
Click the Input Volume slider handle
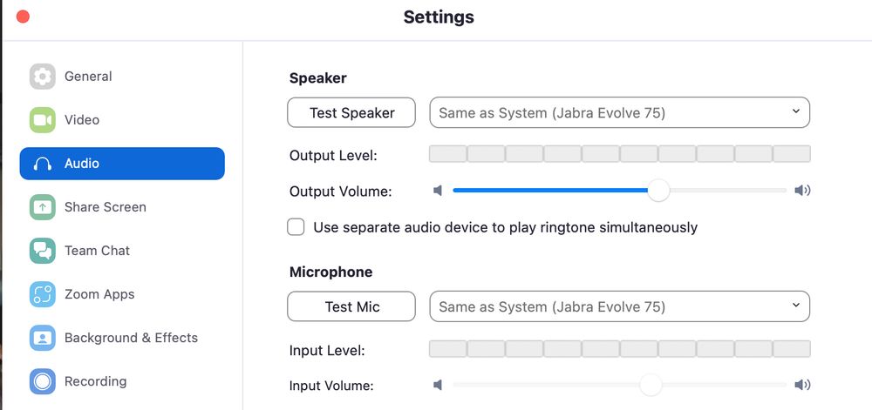pyautogui.click(x=651, y=385)
